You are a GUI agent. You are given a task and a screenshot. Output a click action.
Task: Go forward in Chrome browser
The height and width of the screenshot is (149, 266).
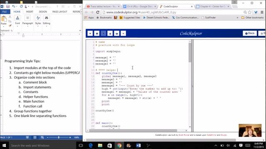coord(92,12)
